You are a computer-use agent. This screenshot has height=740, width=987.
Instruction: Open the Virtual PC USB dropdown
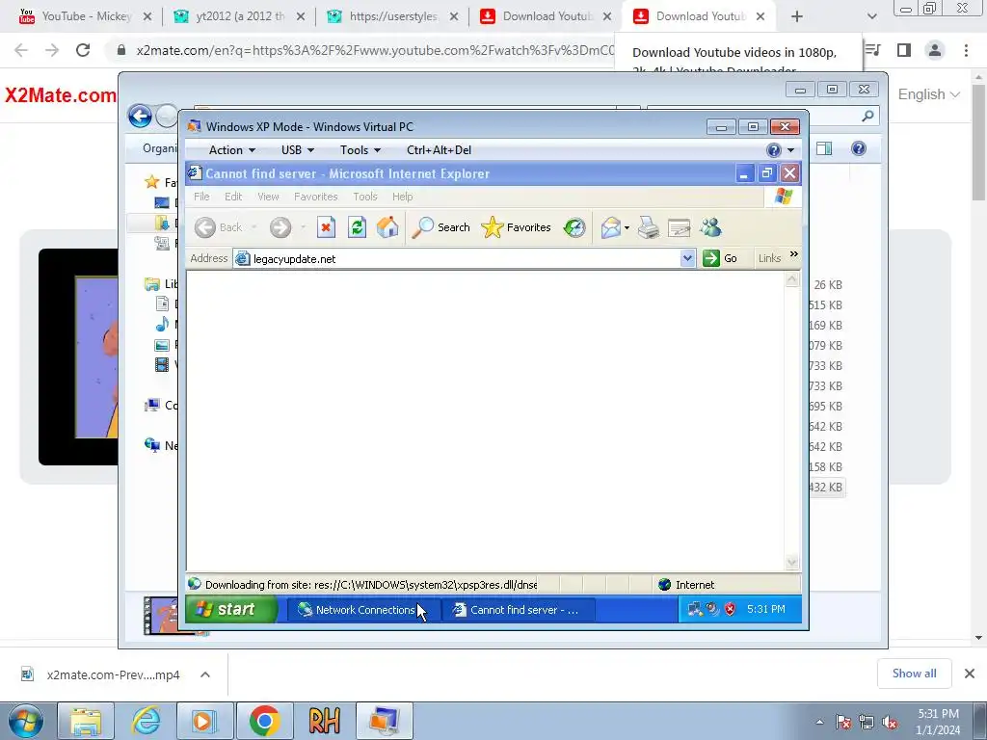tap(297, 149)
